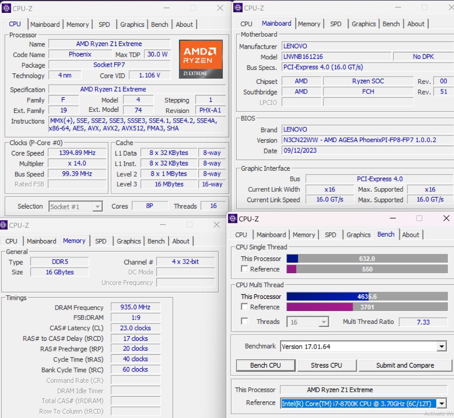
Task: Open the Socket #1 selection dropdown
Action: click(98, 207)
